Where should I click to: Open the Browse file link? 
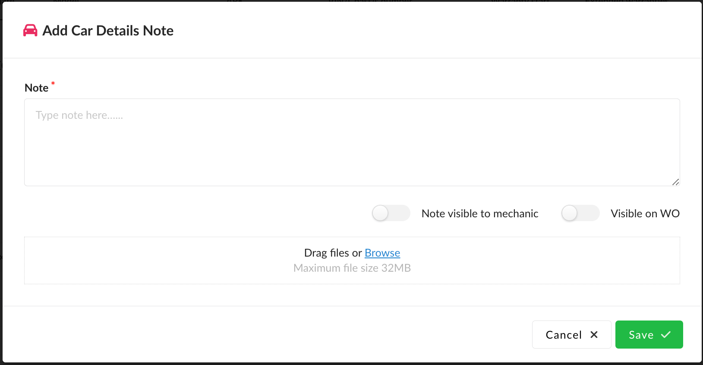[382, 253]
